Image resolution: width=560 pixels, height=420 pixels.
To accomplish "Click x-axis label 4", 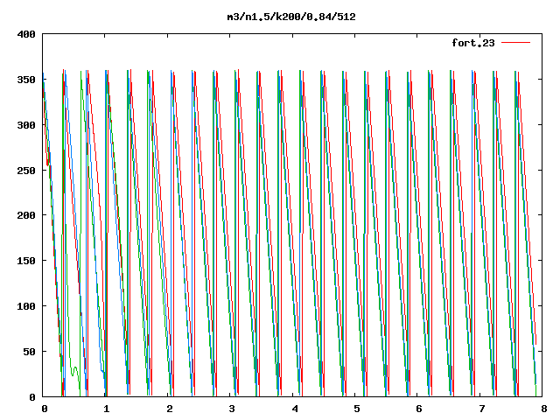I will tap(295, 409).
